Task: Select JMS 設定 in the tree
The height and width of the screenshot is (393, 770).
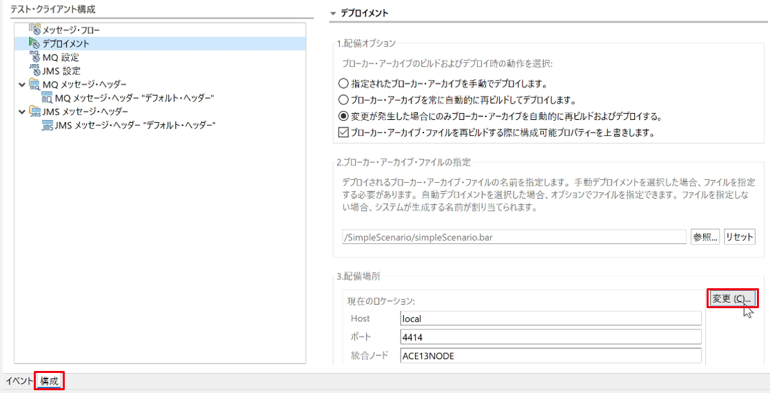Action: coord(61,71)
